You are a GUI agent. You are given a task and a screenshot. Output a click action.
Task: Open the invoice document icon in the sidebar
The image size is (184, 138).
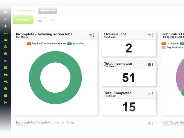(6, 54)
